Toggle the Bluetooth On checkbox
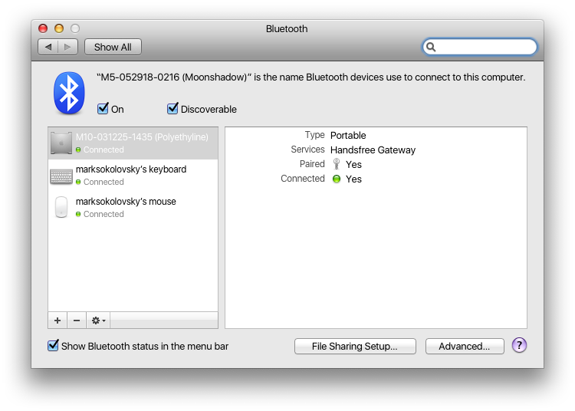 [x=103, y=109]
